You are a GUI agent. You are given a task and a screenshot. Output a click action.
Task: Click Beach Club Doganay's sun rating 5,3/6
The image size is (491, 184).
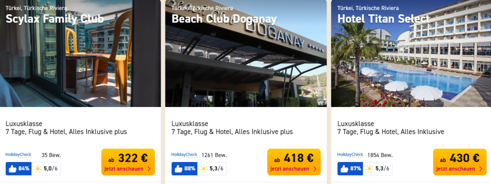point(212,169)
